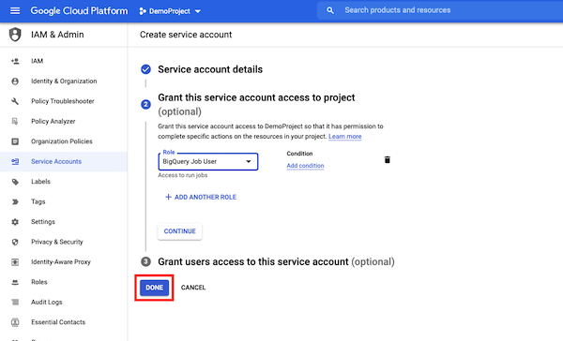This screenshot has width=563, height=341.
Task: Expand the Service account details step
Action: [x=210, y=69]
